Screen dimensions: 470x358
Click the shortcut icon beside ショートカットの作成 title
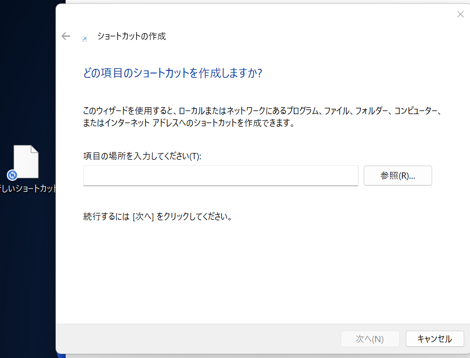point(84,38)
